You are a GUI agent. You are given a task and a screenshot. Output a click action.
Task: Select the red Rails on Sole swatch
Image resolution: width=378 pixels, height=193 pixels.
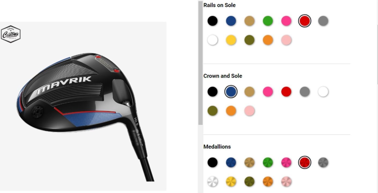coord(304,21)
